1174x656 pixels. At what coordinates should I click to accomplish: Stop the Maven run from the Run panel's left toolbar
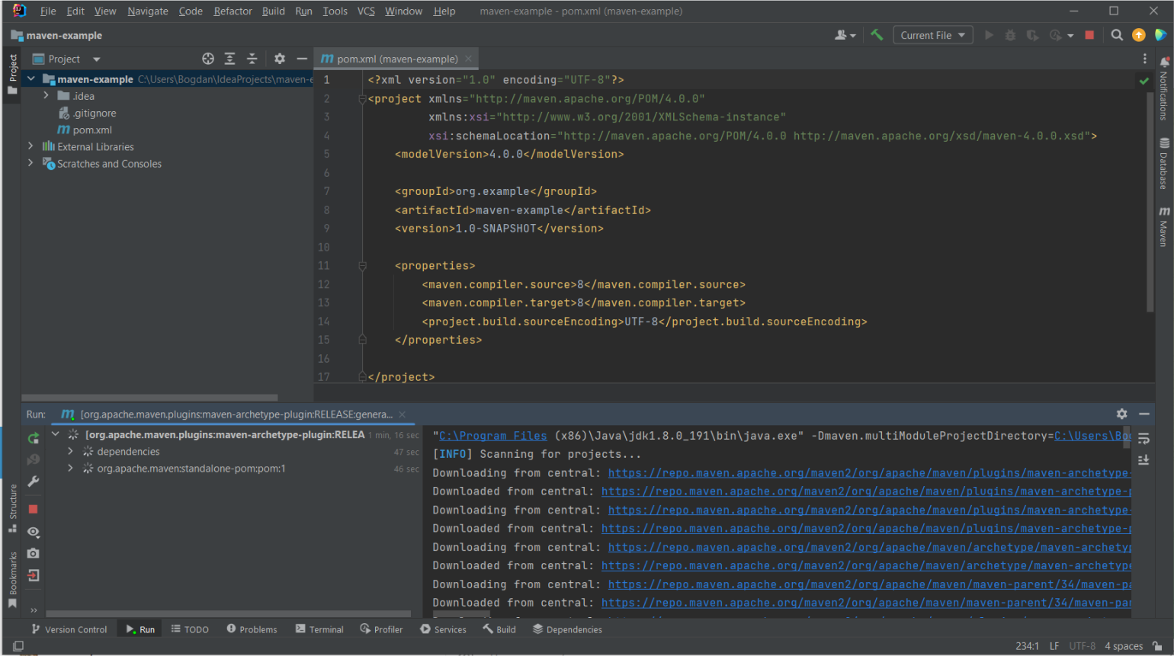click(x=33, y=509)
